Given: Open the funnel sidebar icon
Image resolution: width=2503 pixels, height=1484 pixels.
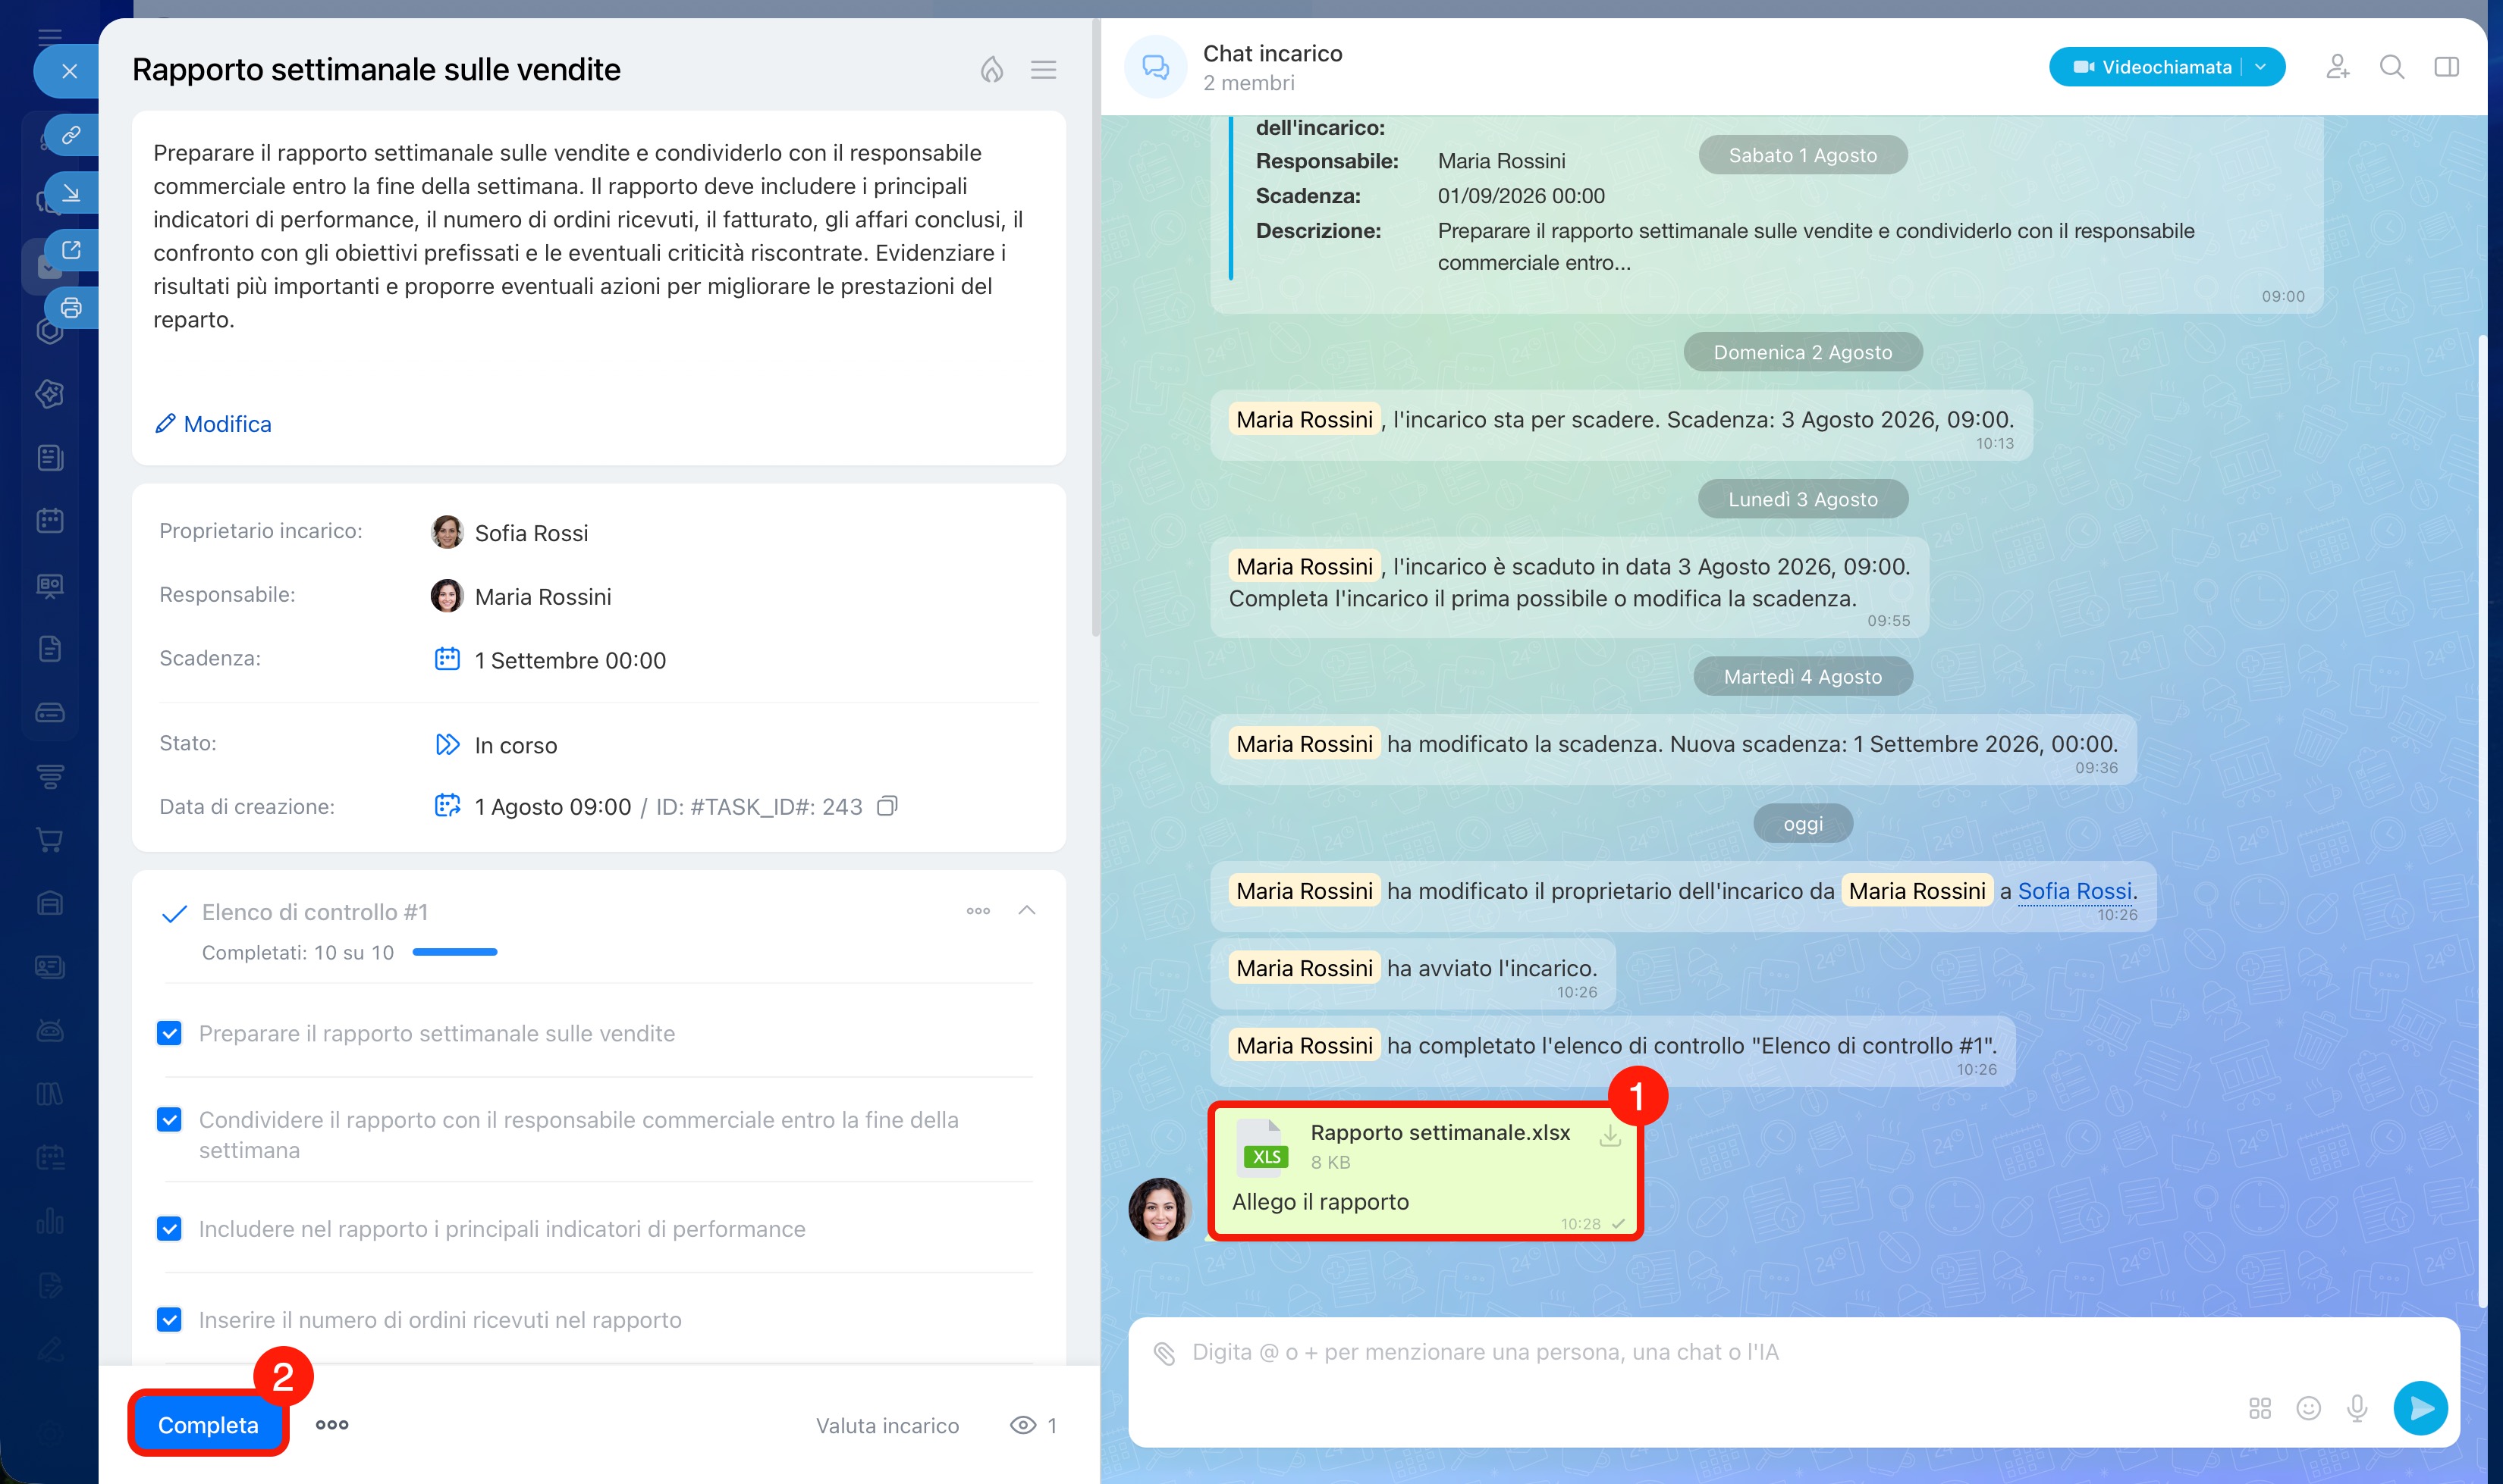Looking at the screenshot, I should (50, 775).
